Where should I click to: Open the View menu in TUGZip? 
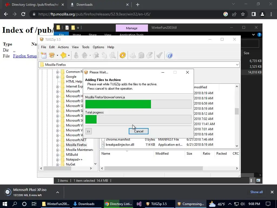(75, 47)
